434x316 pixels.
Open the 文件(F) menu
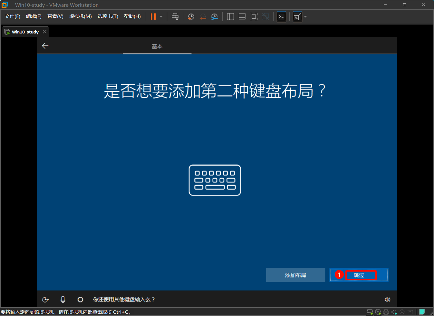12,16
